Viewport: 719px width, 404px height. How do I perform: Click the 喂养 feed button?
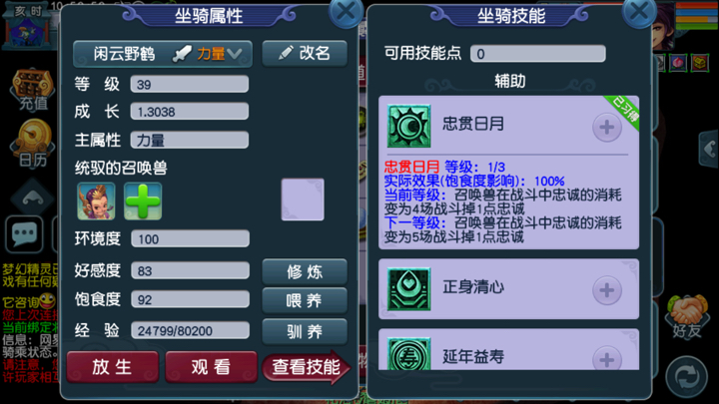click(305, 301)
